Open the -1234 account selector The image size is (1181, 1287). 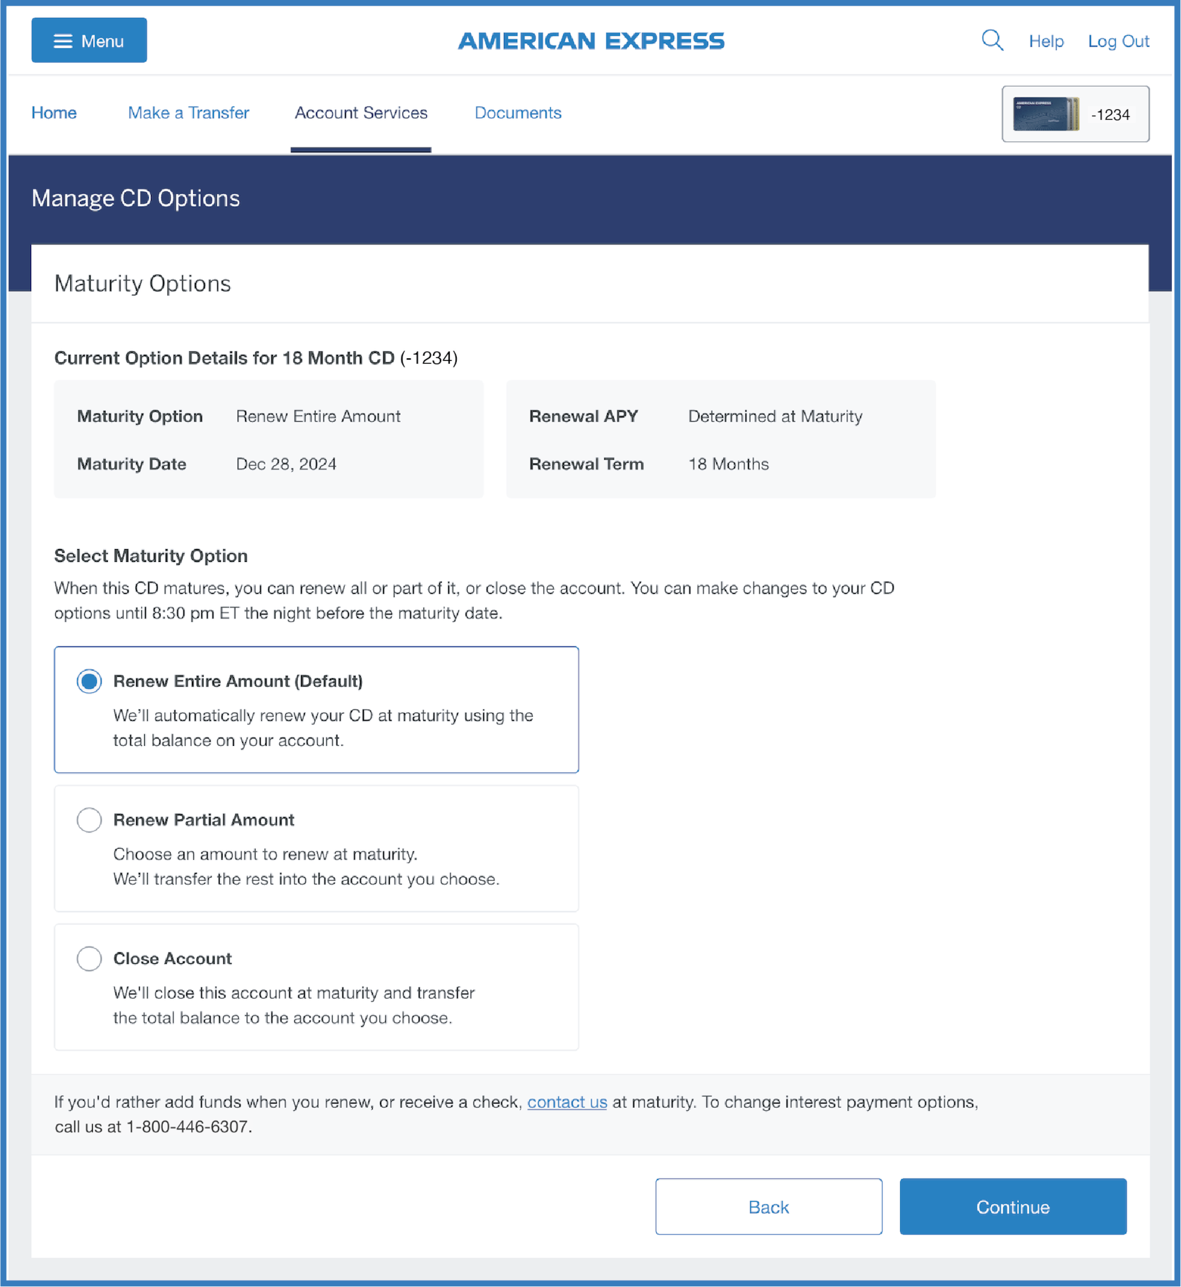(x=1110, y=114)
